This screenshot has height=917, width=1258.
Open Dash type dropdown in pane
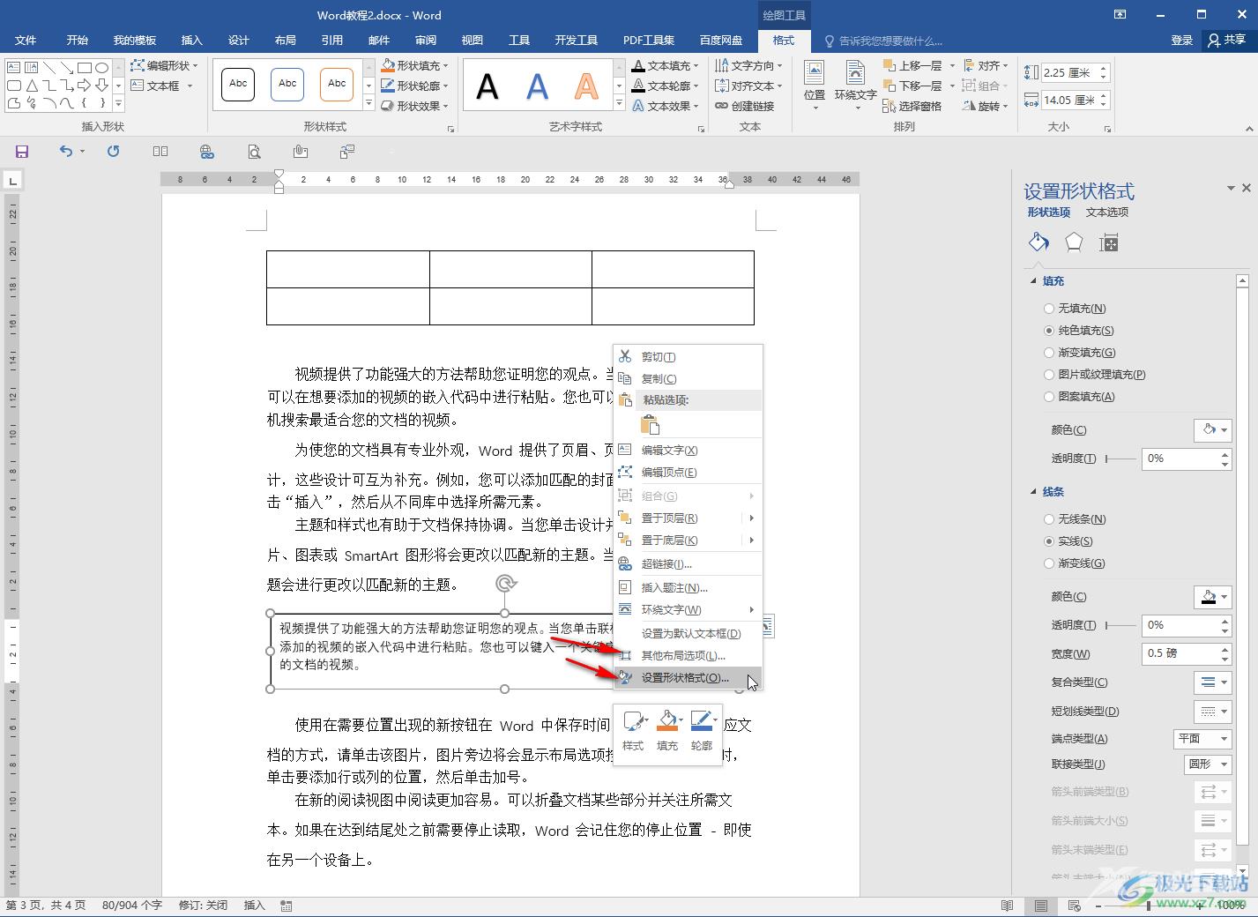[x=1212, y=711]
